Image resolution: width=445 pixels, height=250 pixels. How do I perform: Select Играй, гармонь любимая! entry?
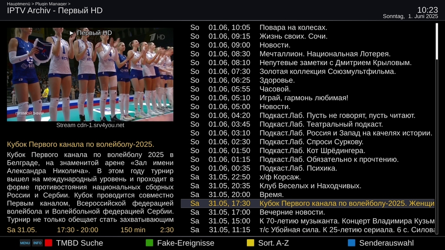(308, 98)
